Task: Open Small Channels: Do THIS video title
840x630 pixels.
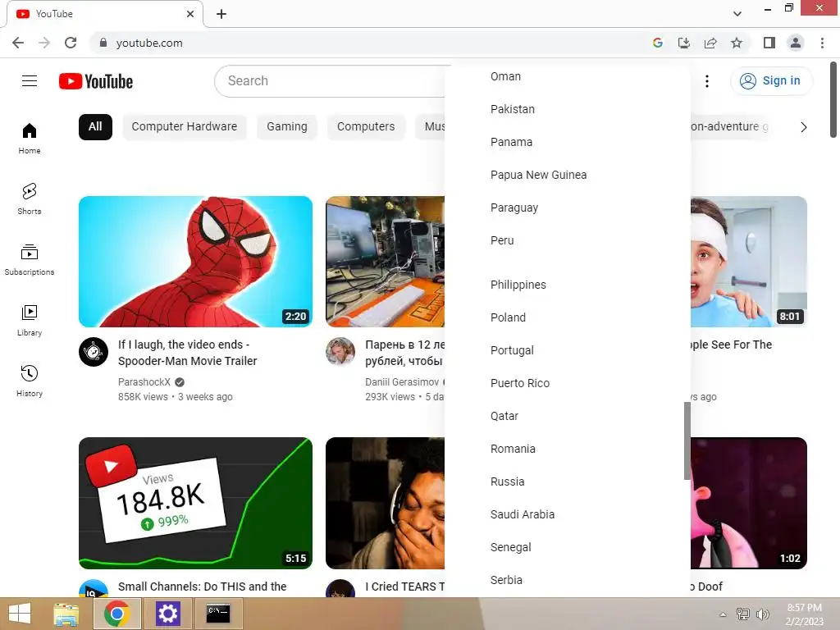Action: coord(203,587)
